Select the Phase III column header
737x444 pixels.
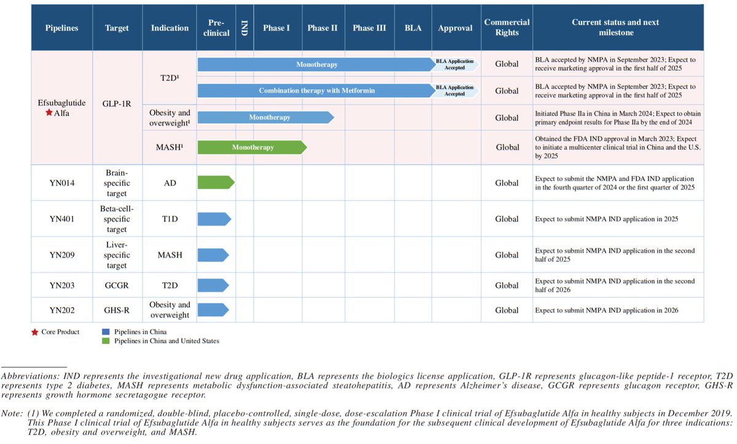[x=369, y=28]
